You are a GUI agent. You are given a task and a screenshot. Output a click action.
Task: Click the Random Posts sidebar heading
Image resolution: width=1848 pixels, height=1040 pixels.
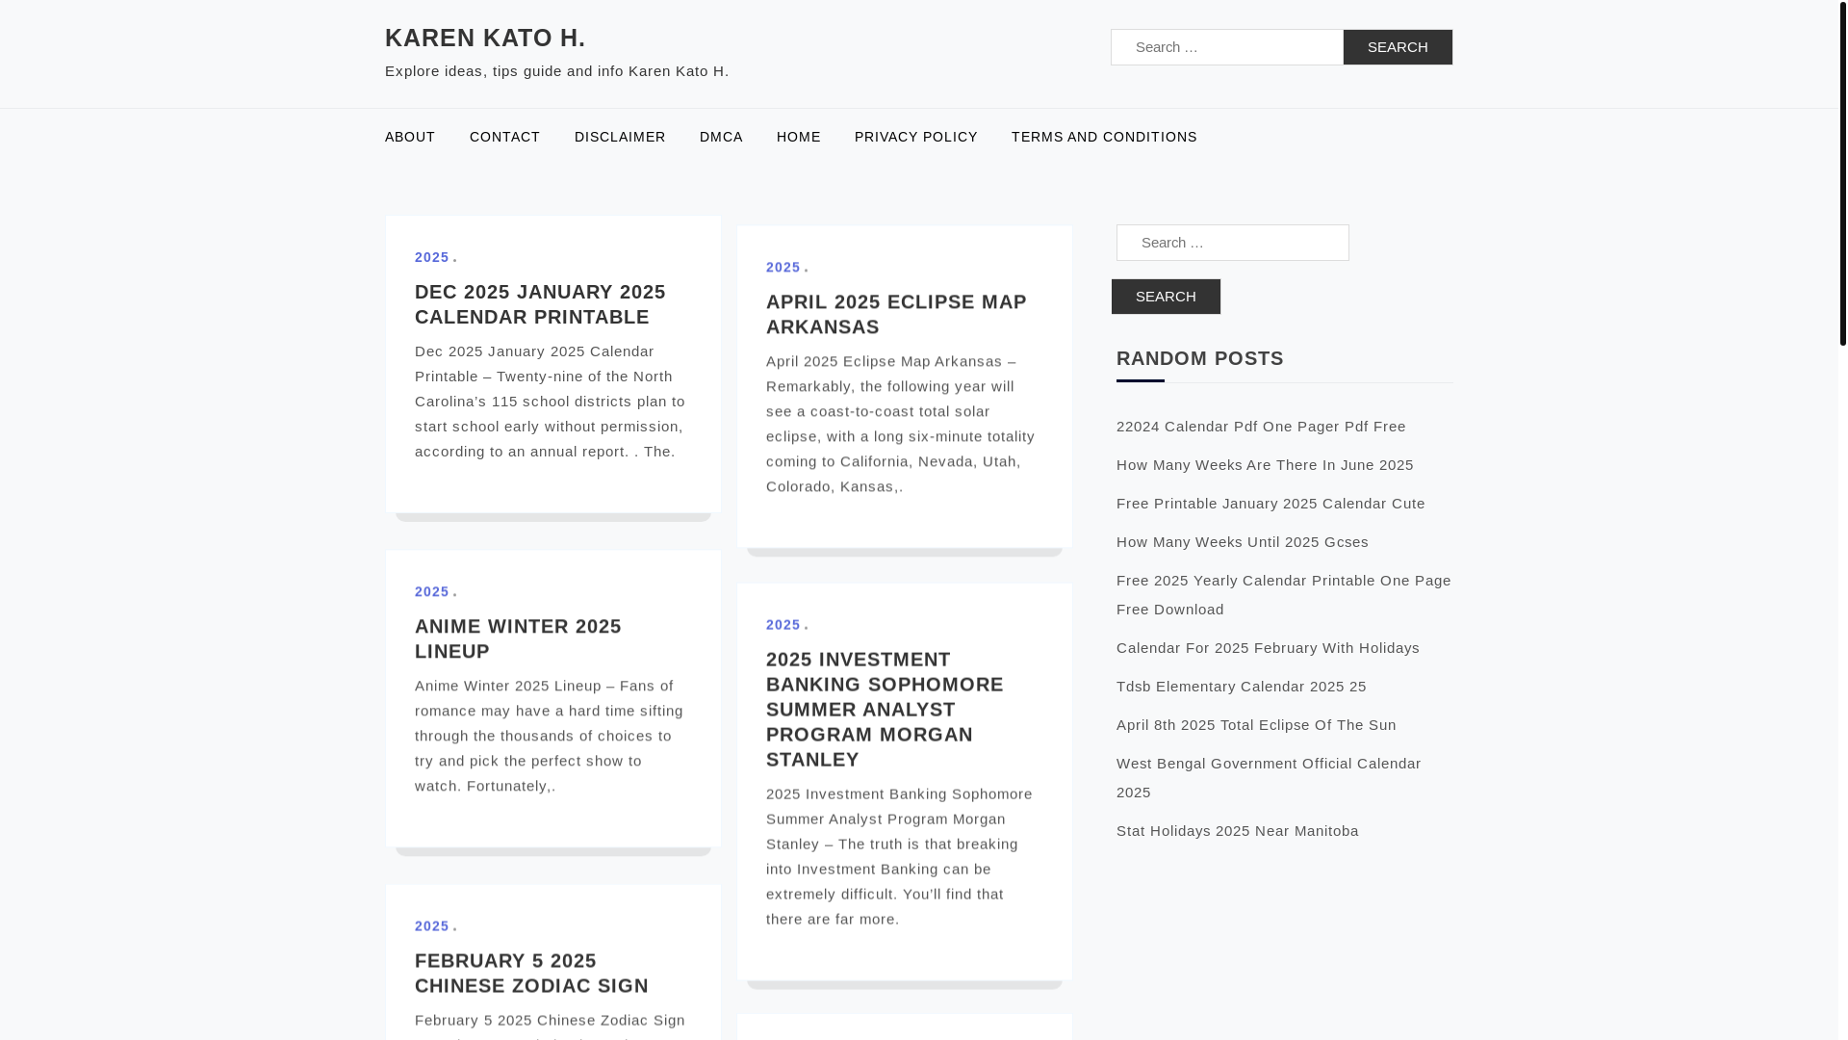coord(1200,358)
